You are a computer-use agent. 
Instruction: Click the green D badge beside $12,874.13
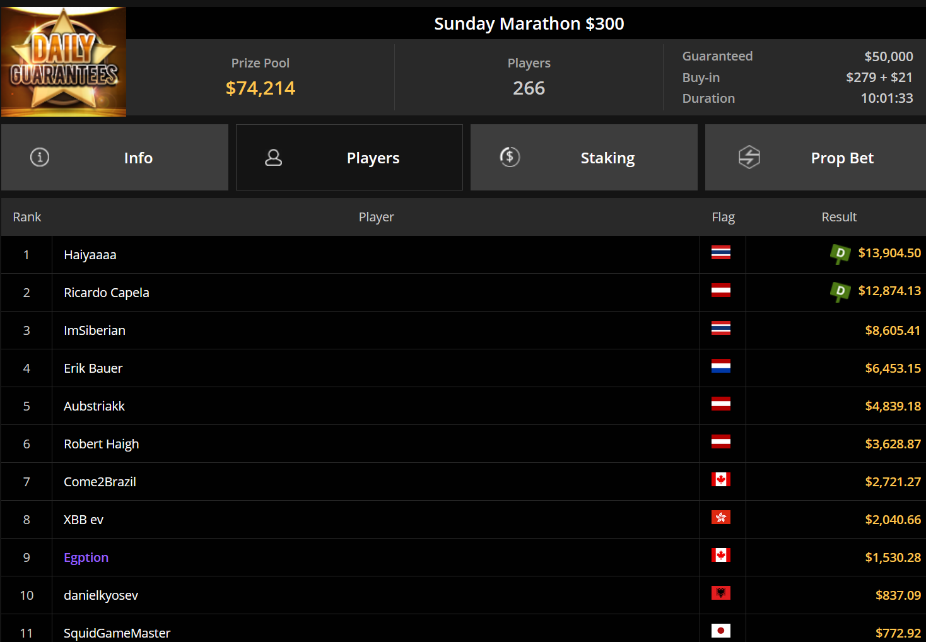840,292
